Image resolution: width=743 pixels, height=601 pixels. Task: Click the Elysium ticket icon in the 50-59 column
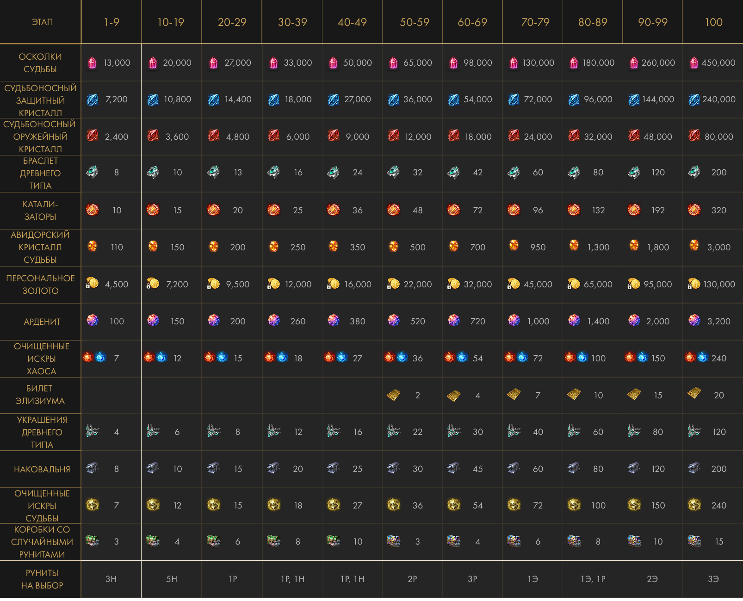point(393,395)
